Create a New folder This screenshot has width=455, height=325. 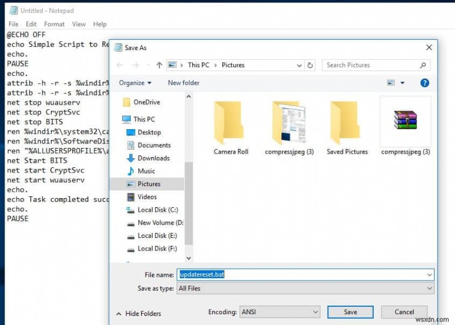(x=183, y=83)
